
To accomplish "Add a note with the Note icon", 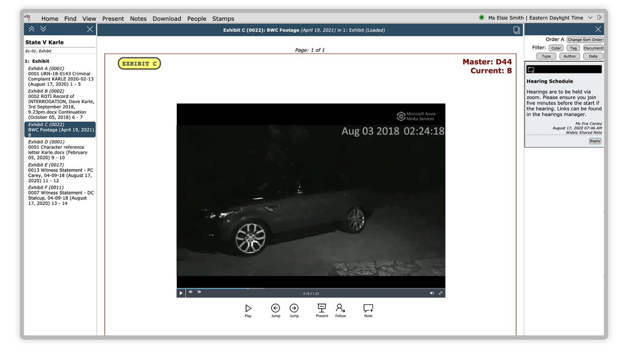I will [368, 308].
